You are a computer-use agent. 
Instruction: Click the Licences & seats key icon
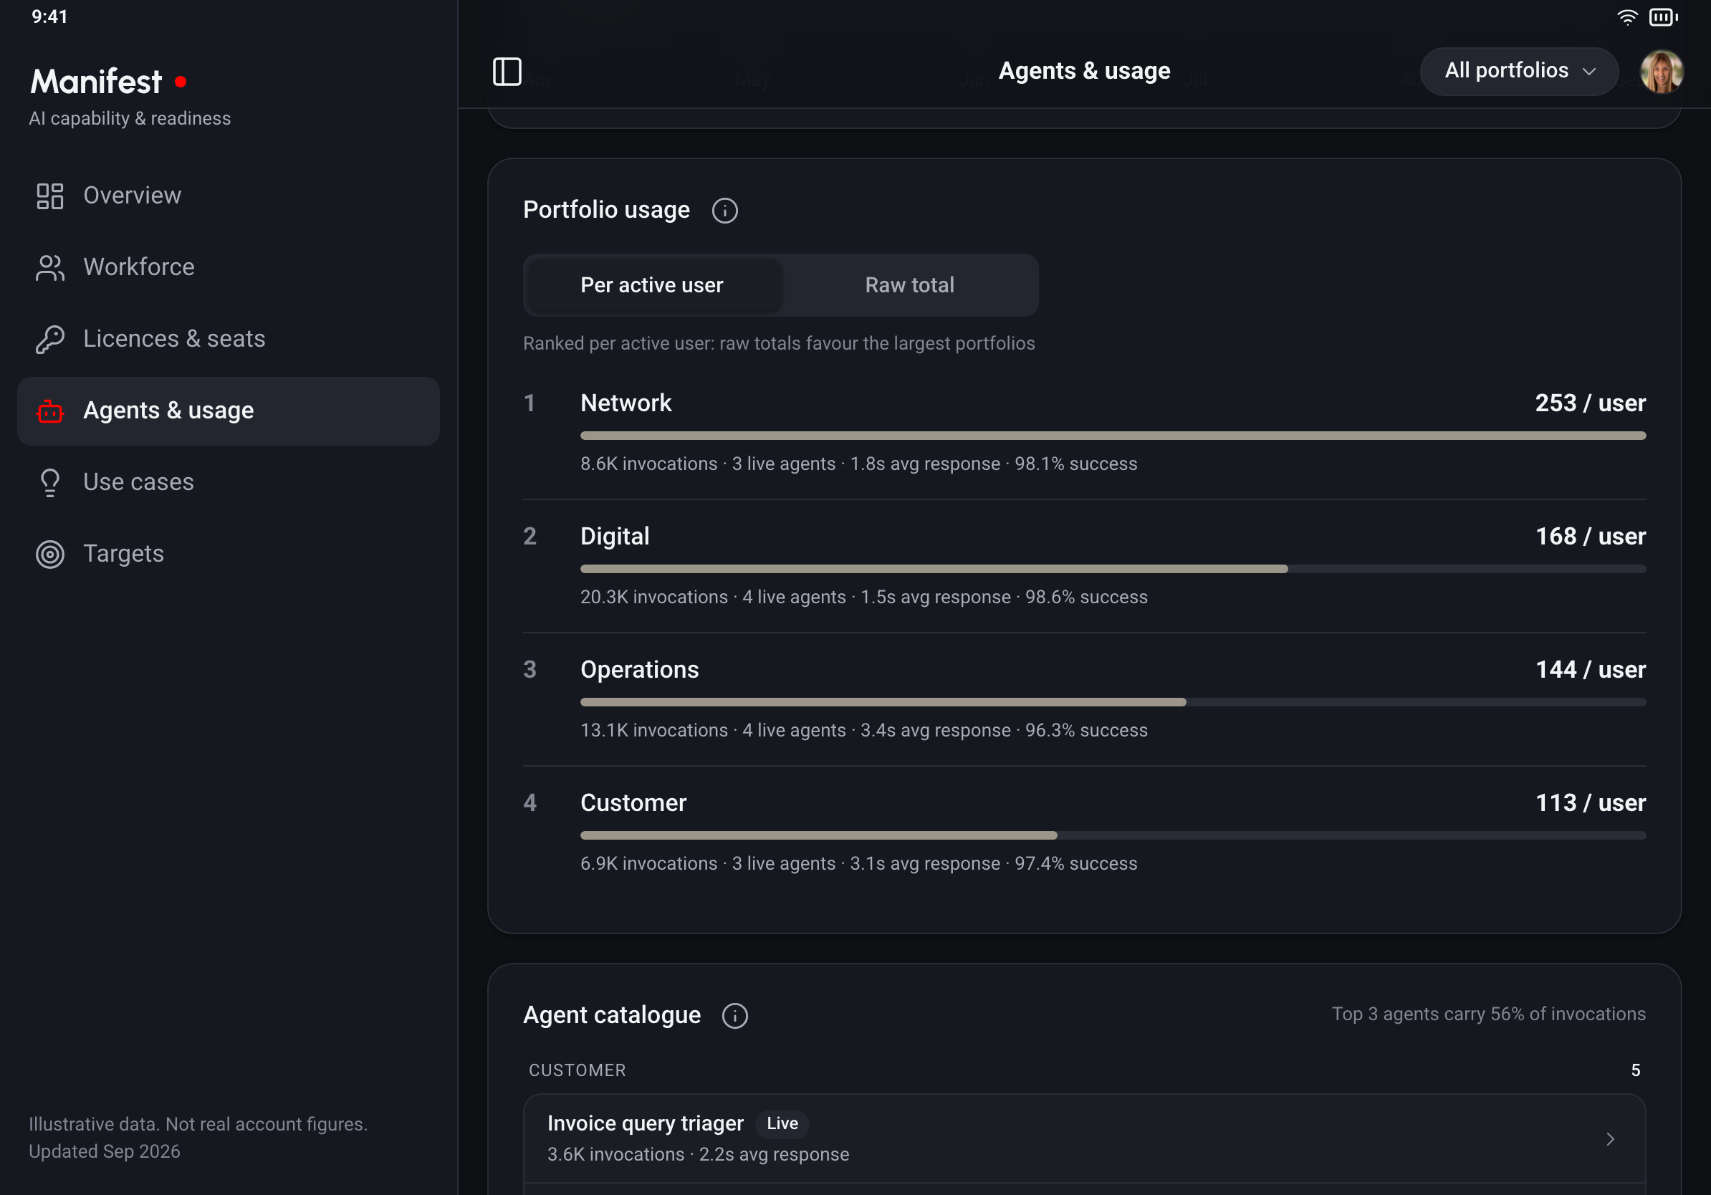pyautogui.click(x=50, y=339)
